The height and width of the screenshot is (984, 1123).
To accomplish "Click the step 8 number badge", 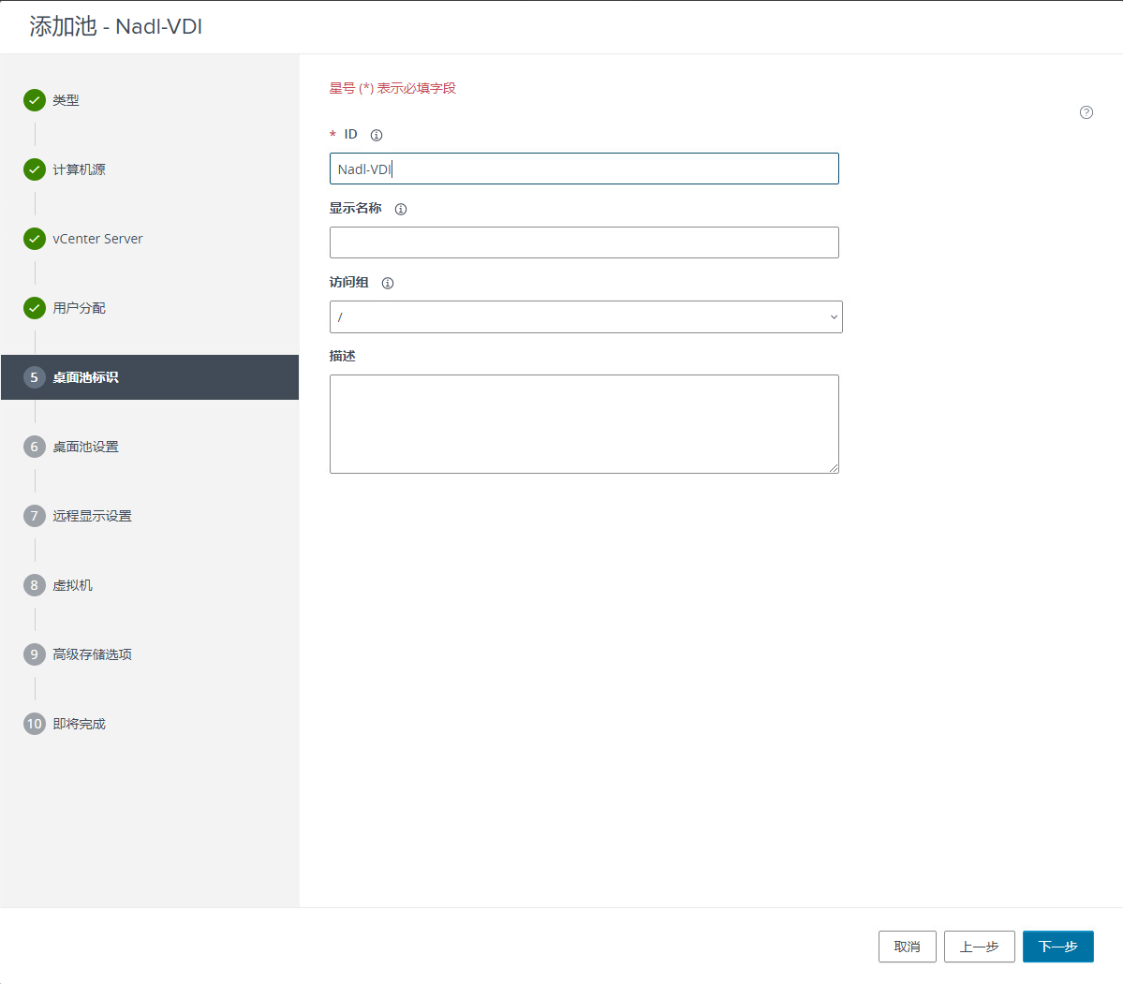I will click(x=35, y=585).
